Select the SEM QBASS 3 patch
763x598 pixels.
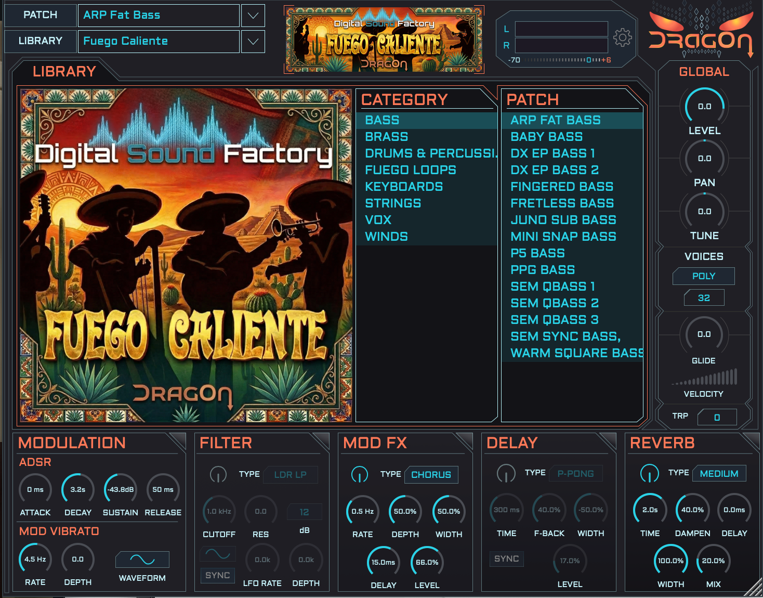pyautogui.click(x=572, y=320)
